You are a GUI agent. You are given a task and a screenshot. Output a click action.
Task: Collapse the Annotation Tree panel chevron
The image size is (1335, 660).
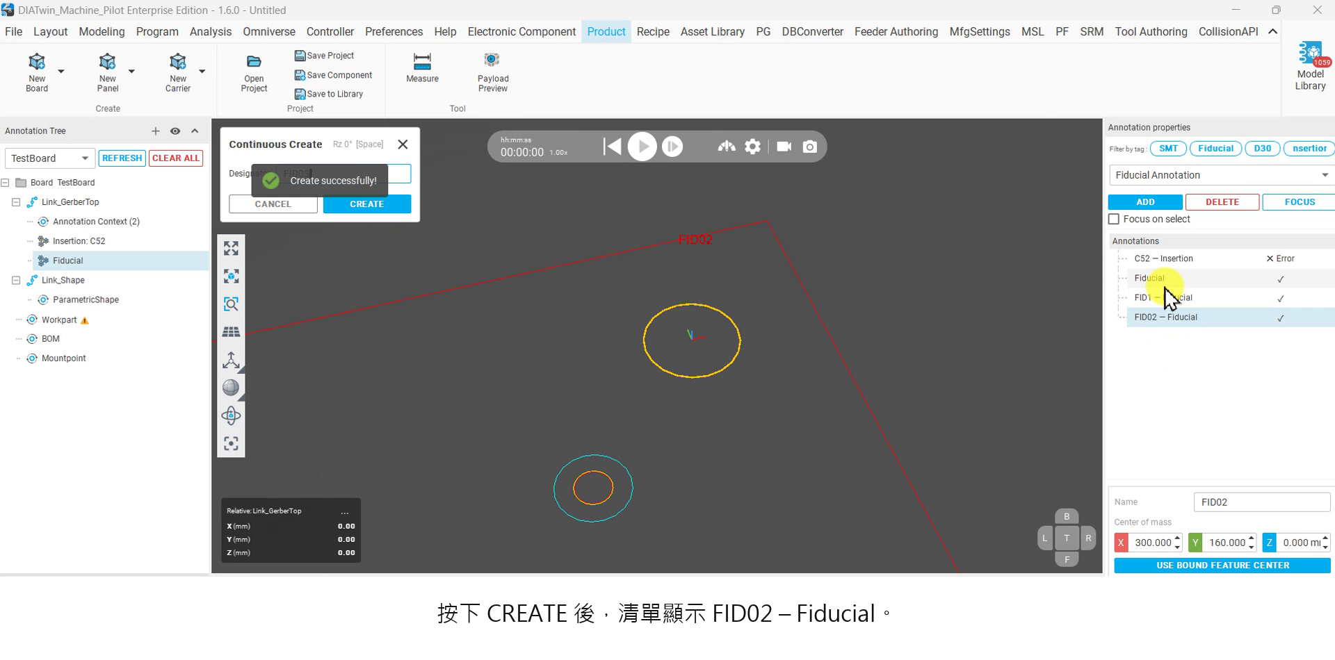point(195,131)
